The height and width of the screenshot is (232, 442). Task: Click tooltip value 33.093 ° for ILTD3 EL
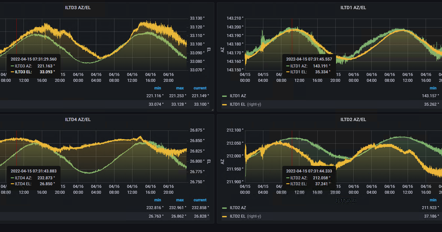[48, 72]
